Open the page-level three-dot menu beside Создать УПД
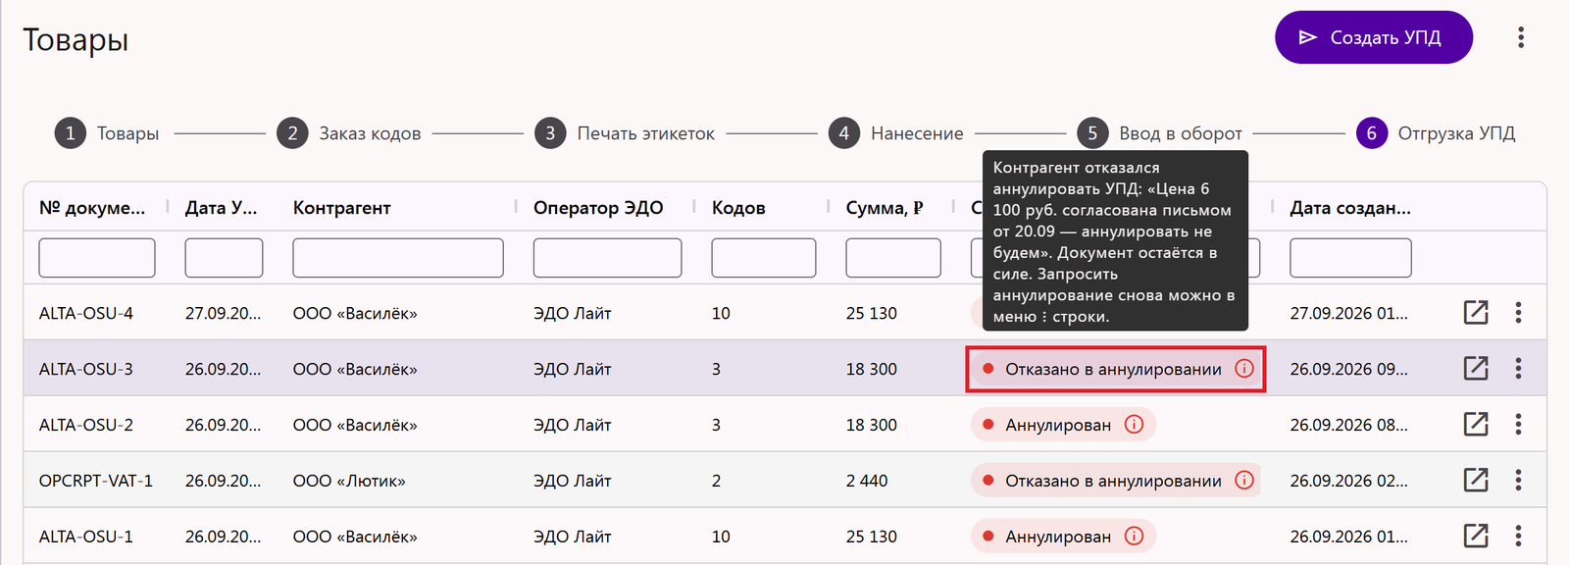Image resolution: width=1569 pixels, height=565 pixels. (1521, 37)
